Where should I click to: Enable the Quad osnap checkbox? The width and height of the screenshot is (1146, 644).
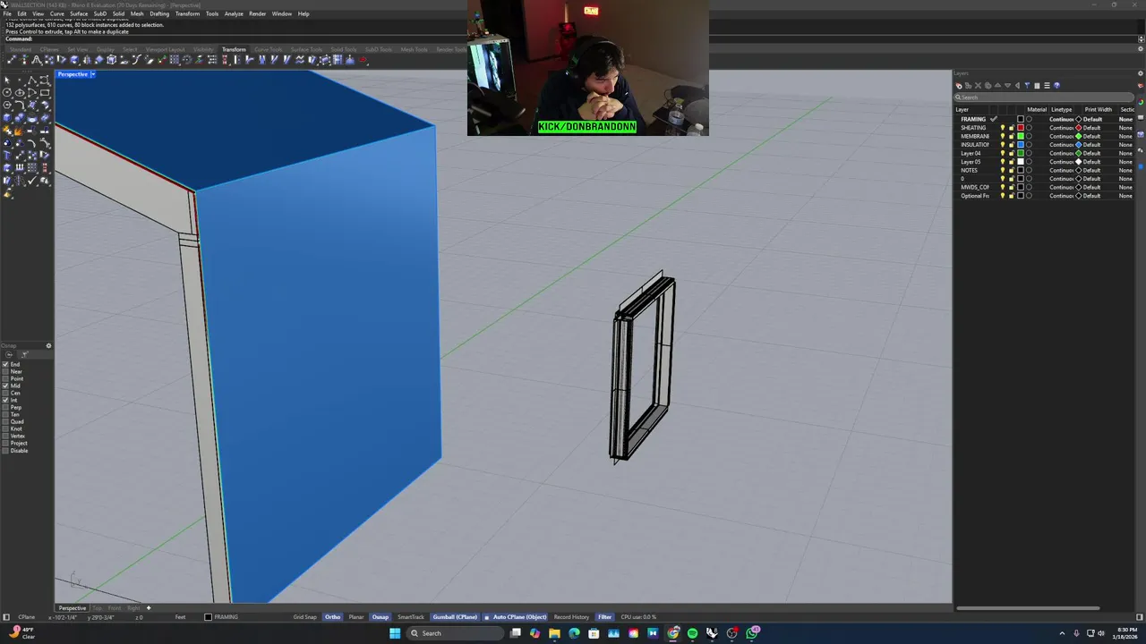[x=5, y=422]
